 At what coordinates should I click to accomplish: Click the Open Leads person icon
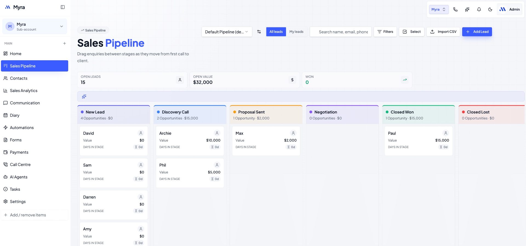click(180, 80)
